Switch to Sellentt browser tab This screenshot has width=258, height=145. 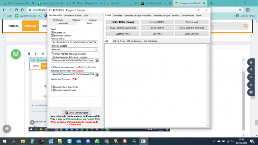(121, 3)
